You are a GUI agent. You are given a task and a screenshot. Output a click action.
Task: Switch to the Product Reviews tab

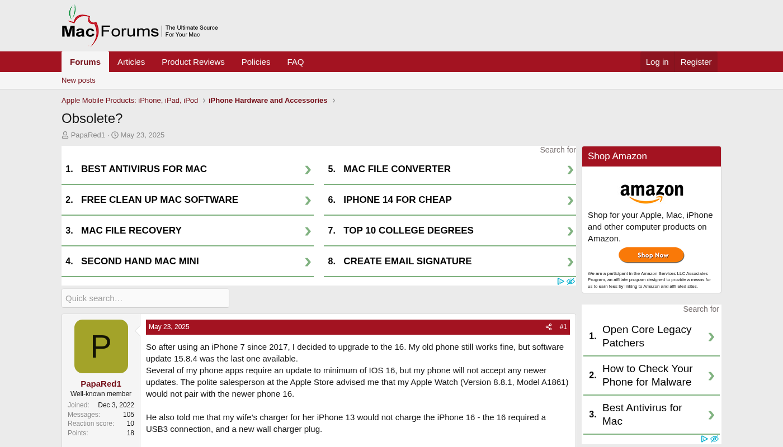193,62
